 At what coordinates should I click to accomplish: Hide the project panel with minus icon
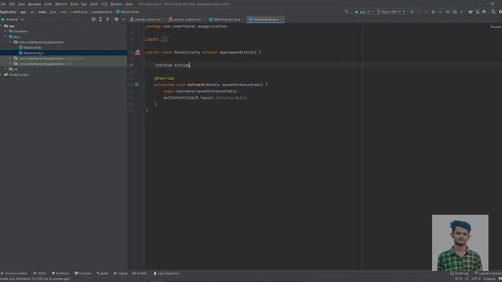click(124, 20)
